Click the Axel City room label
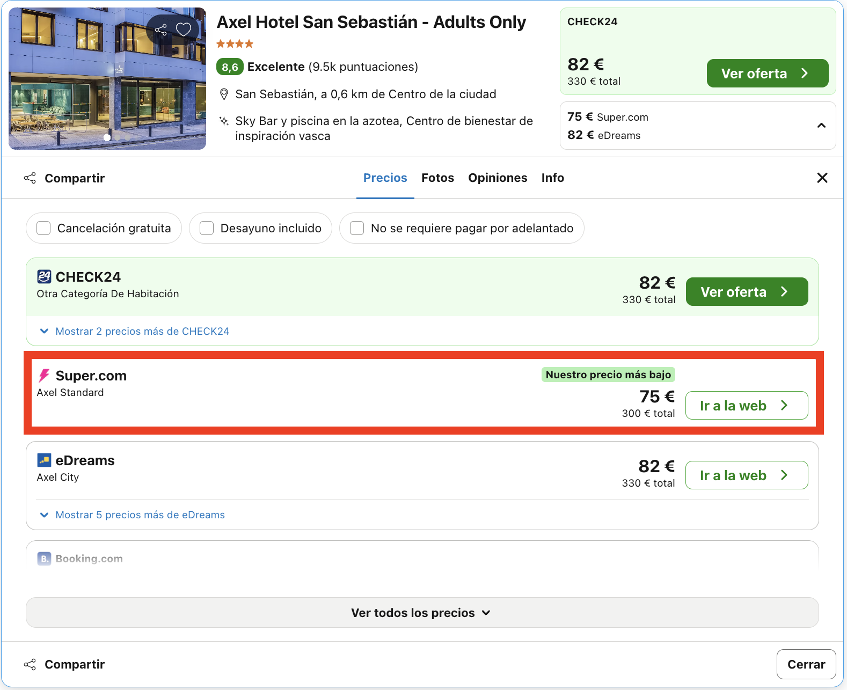The height and width of the screenshot is (690, 847). coord(58,478)
